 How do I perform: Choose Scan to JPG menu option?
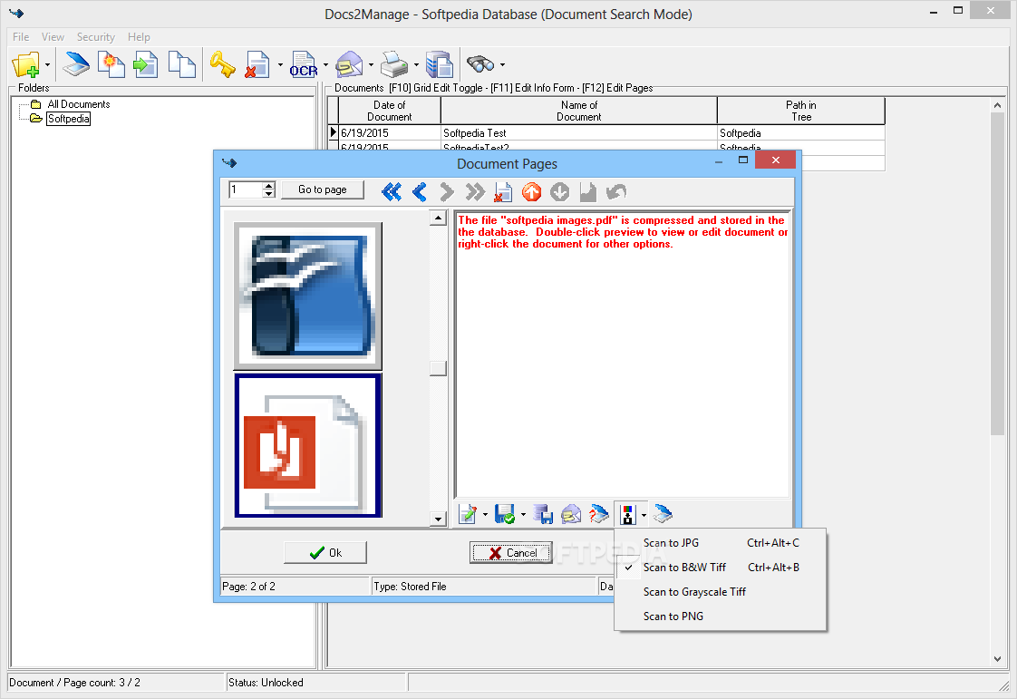pyautogui.click(x=721, y=542)
